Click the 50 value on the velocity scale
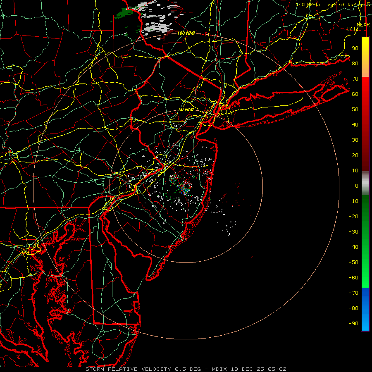Viewport: 372px width, 372px height. [x=355, y=110]
